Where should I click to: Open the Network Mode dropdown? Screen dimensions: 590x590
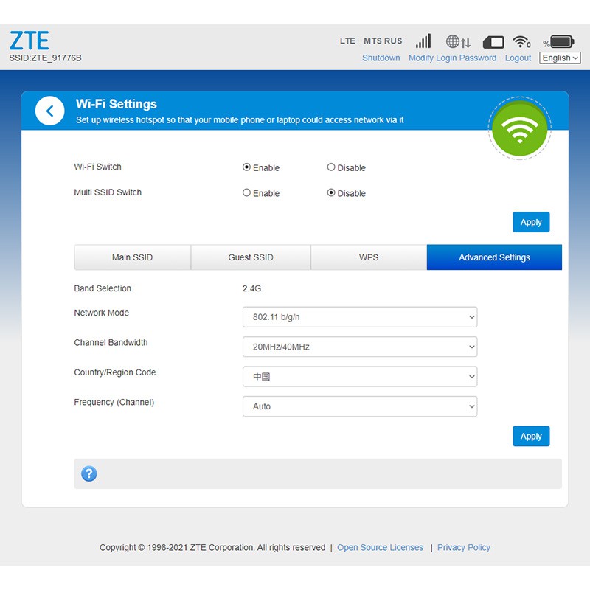point(360,317)
